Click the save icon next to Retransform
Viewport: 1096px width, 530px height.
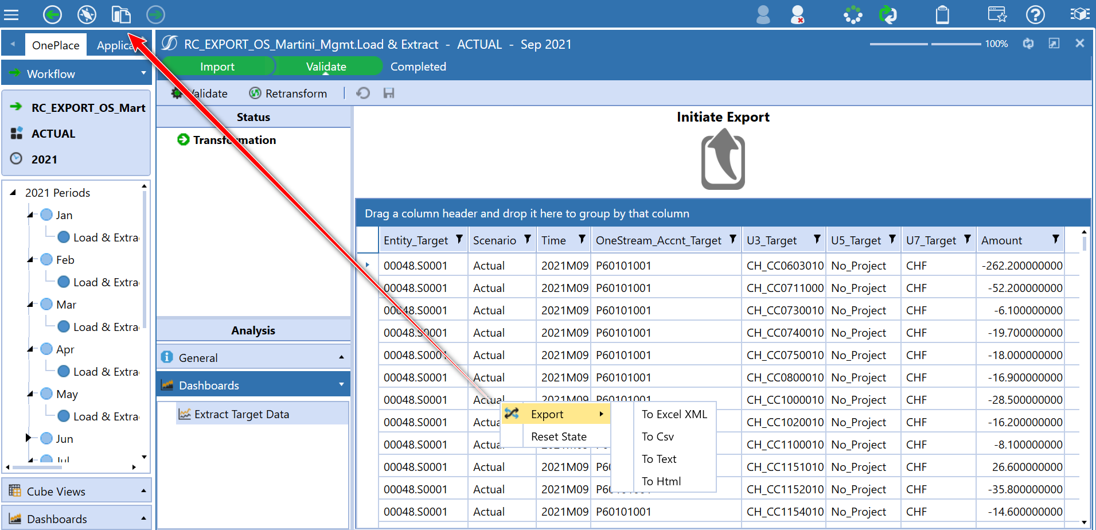pyautogui.click(x=389, y=93)
